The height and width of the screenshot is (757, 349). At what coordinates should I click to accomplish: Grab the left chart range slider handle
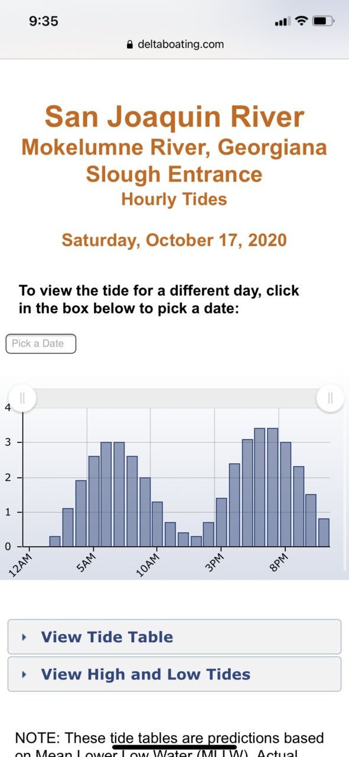pyautogui.click(x=22, y=398)
